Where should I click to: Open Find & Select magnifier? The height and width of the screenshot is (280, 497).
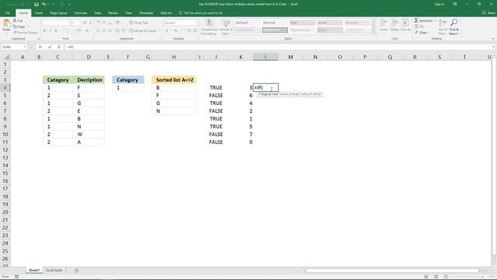click(454, 26)
